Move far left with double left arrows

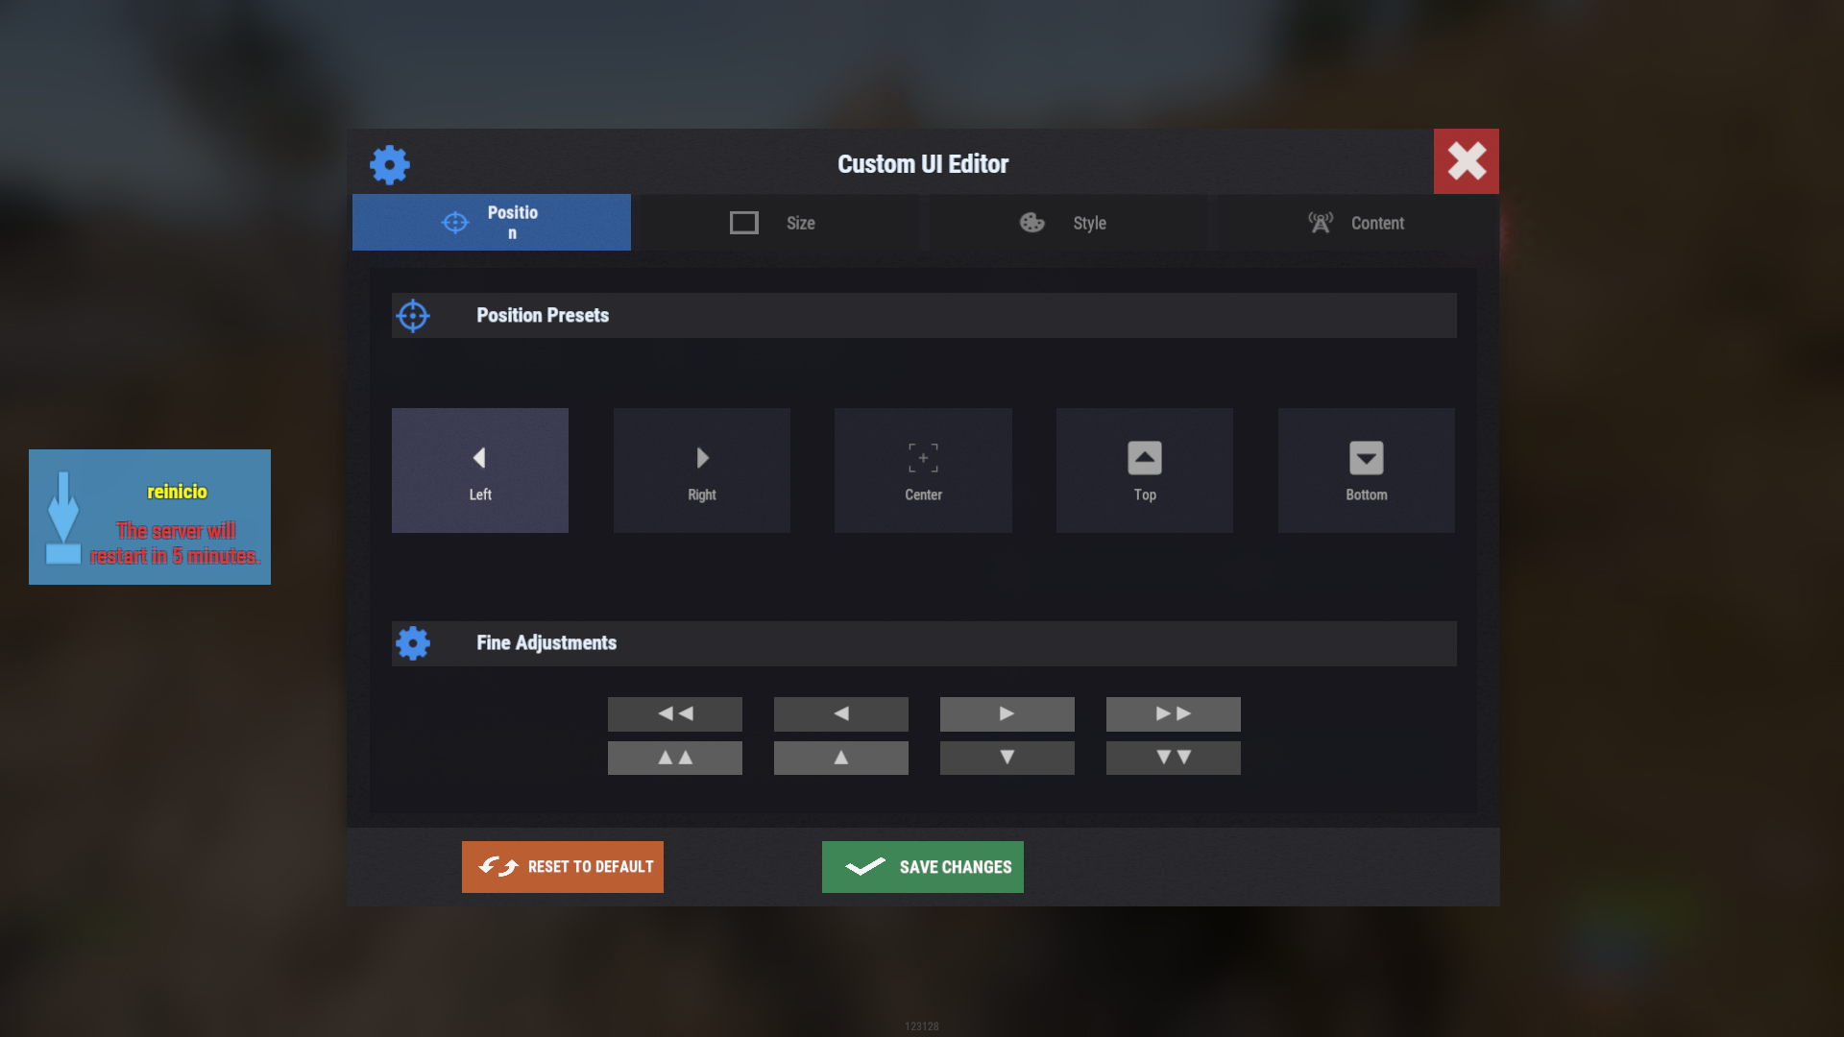[675, 713]
